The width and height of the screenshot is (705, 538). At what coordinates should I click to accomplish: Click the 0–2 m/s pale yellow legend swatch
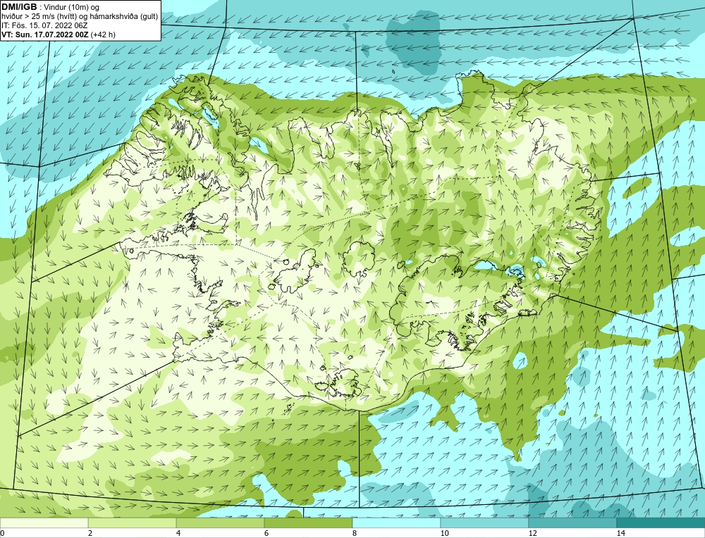pos(44,523)
